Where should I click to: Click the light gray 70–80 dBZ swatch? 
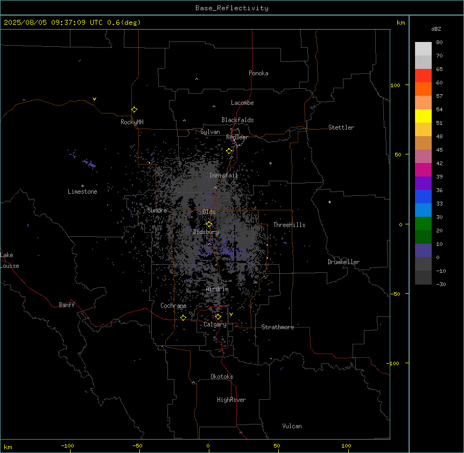[x=423, y=48]
